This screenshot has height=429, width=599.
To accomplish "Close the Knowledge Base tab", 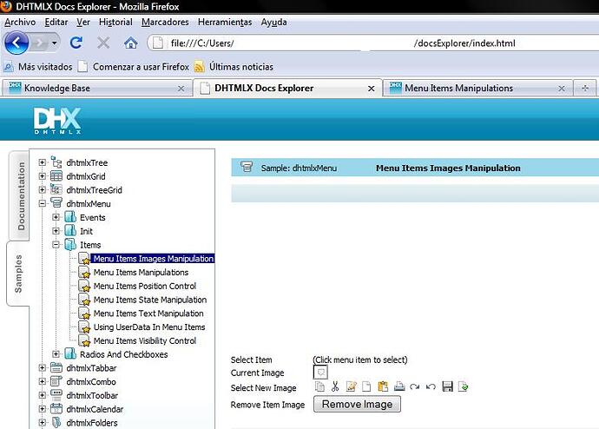I will click(x=181, y=89).
